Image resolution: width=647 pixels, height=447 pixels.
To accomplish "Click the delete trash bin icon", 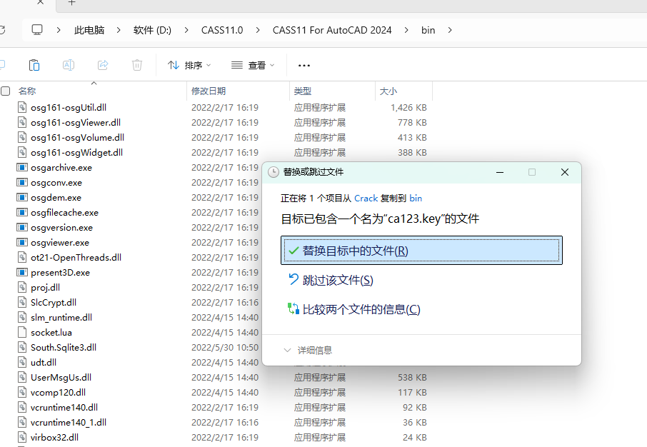I will pos(137,65).
